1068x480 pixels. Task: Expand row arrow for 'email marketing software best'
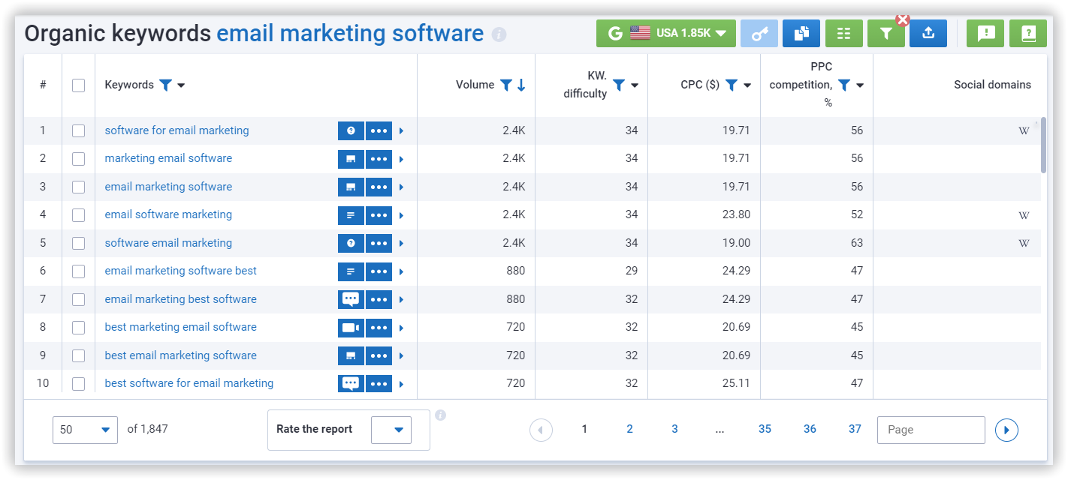(401, 271)
